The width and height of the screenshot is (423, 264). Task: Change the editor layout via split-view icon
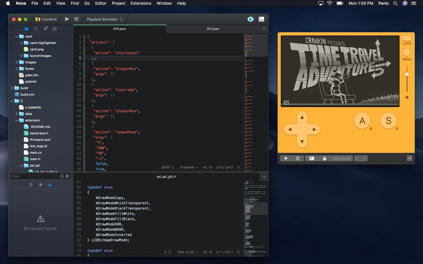261,19
